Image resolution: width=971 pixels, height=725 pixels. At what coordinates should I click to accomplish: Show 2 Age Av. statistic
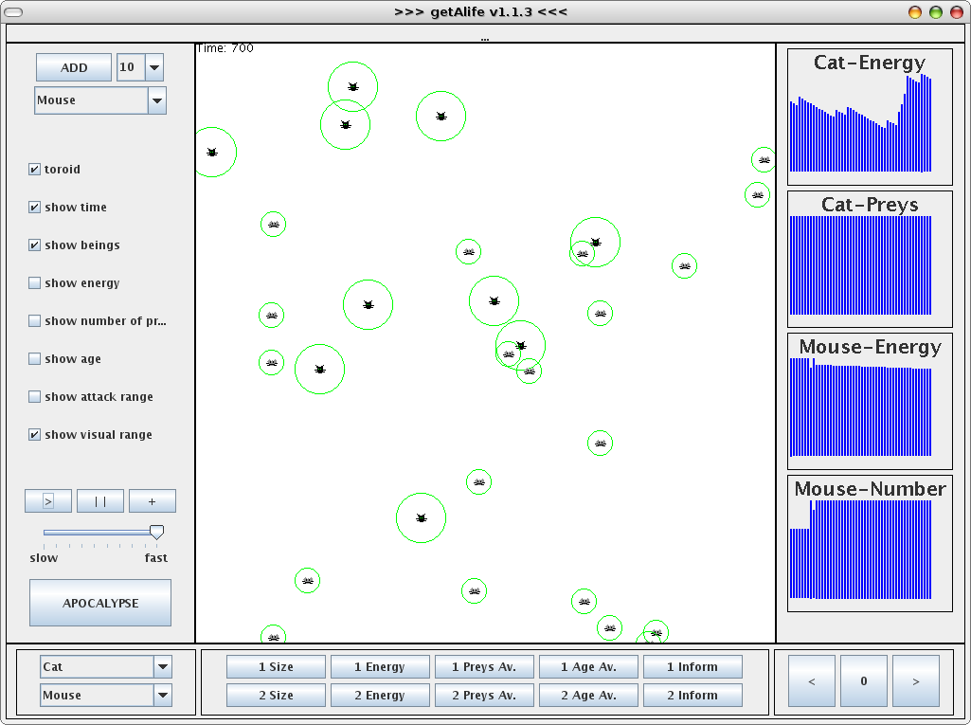(588, 696)
